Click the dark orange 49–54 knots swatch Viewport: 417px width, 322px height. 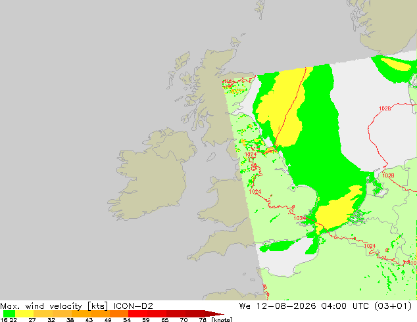(119, 313)
